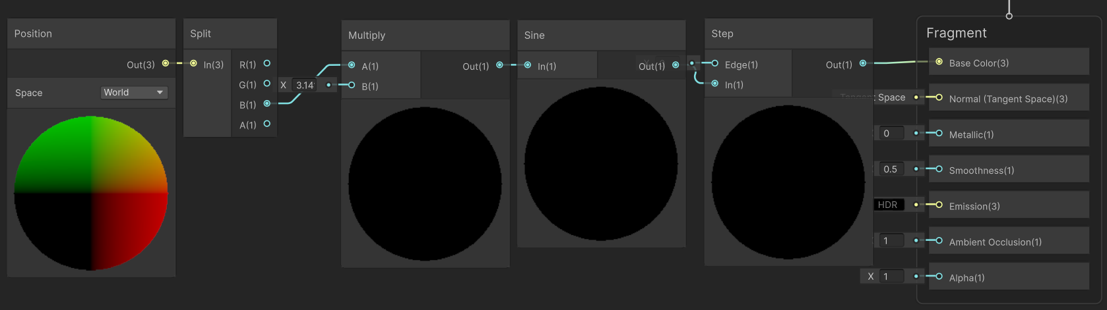Click the Metallic value field showing 0
Viewport: 1107px width, 310px height.
point(891,134)
